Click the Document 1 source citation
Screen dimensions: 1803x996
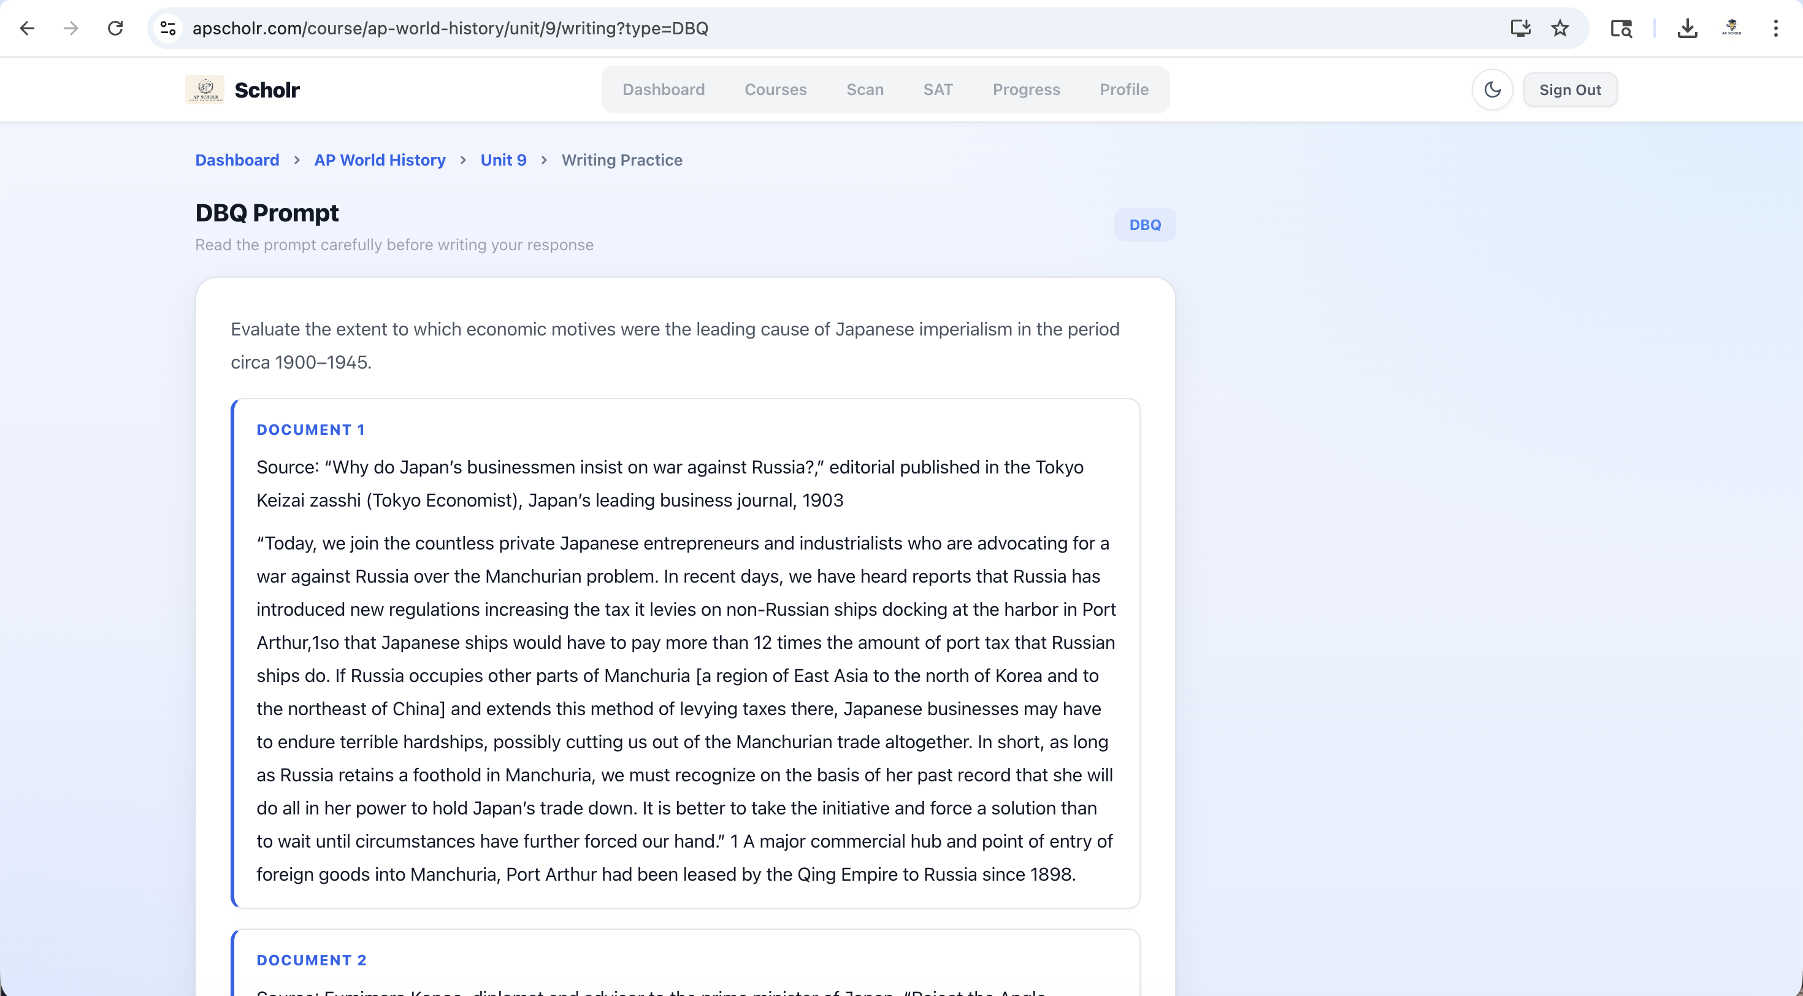[670, 484]
